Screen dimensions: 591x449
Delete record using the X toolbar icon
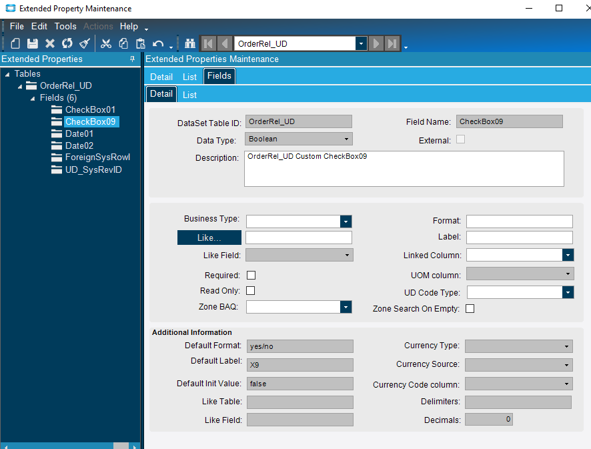coord(50,44)
